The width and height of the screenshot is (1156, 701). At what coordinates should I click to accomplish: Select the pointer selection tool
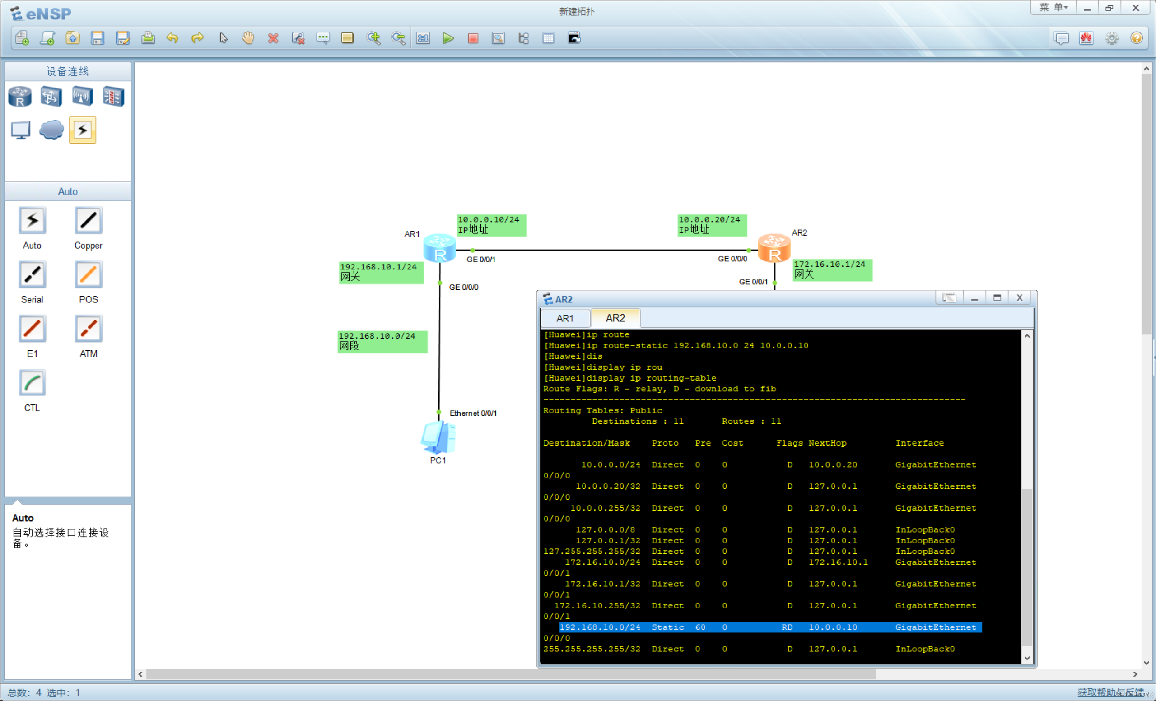click(224, 38)
